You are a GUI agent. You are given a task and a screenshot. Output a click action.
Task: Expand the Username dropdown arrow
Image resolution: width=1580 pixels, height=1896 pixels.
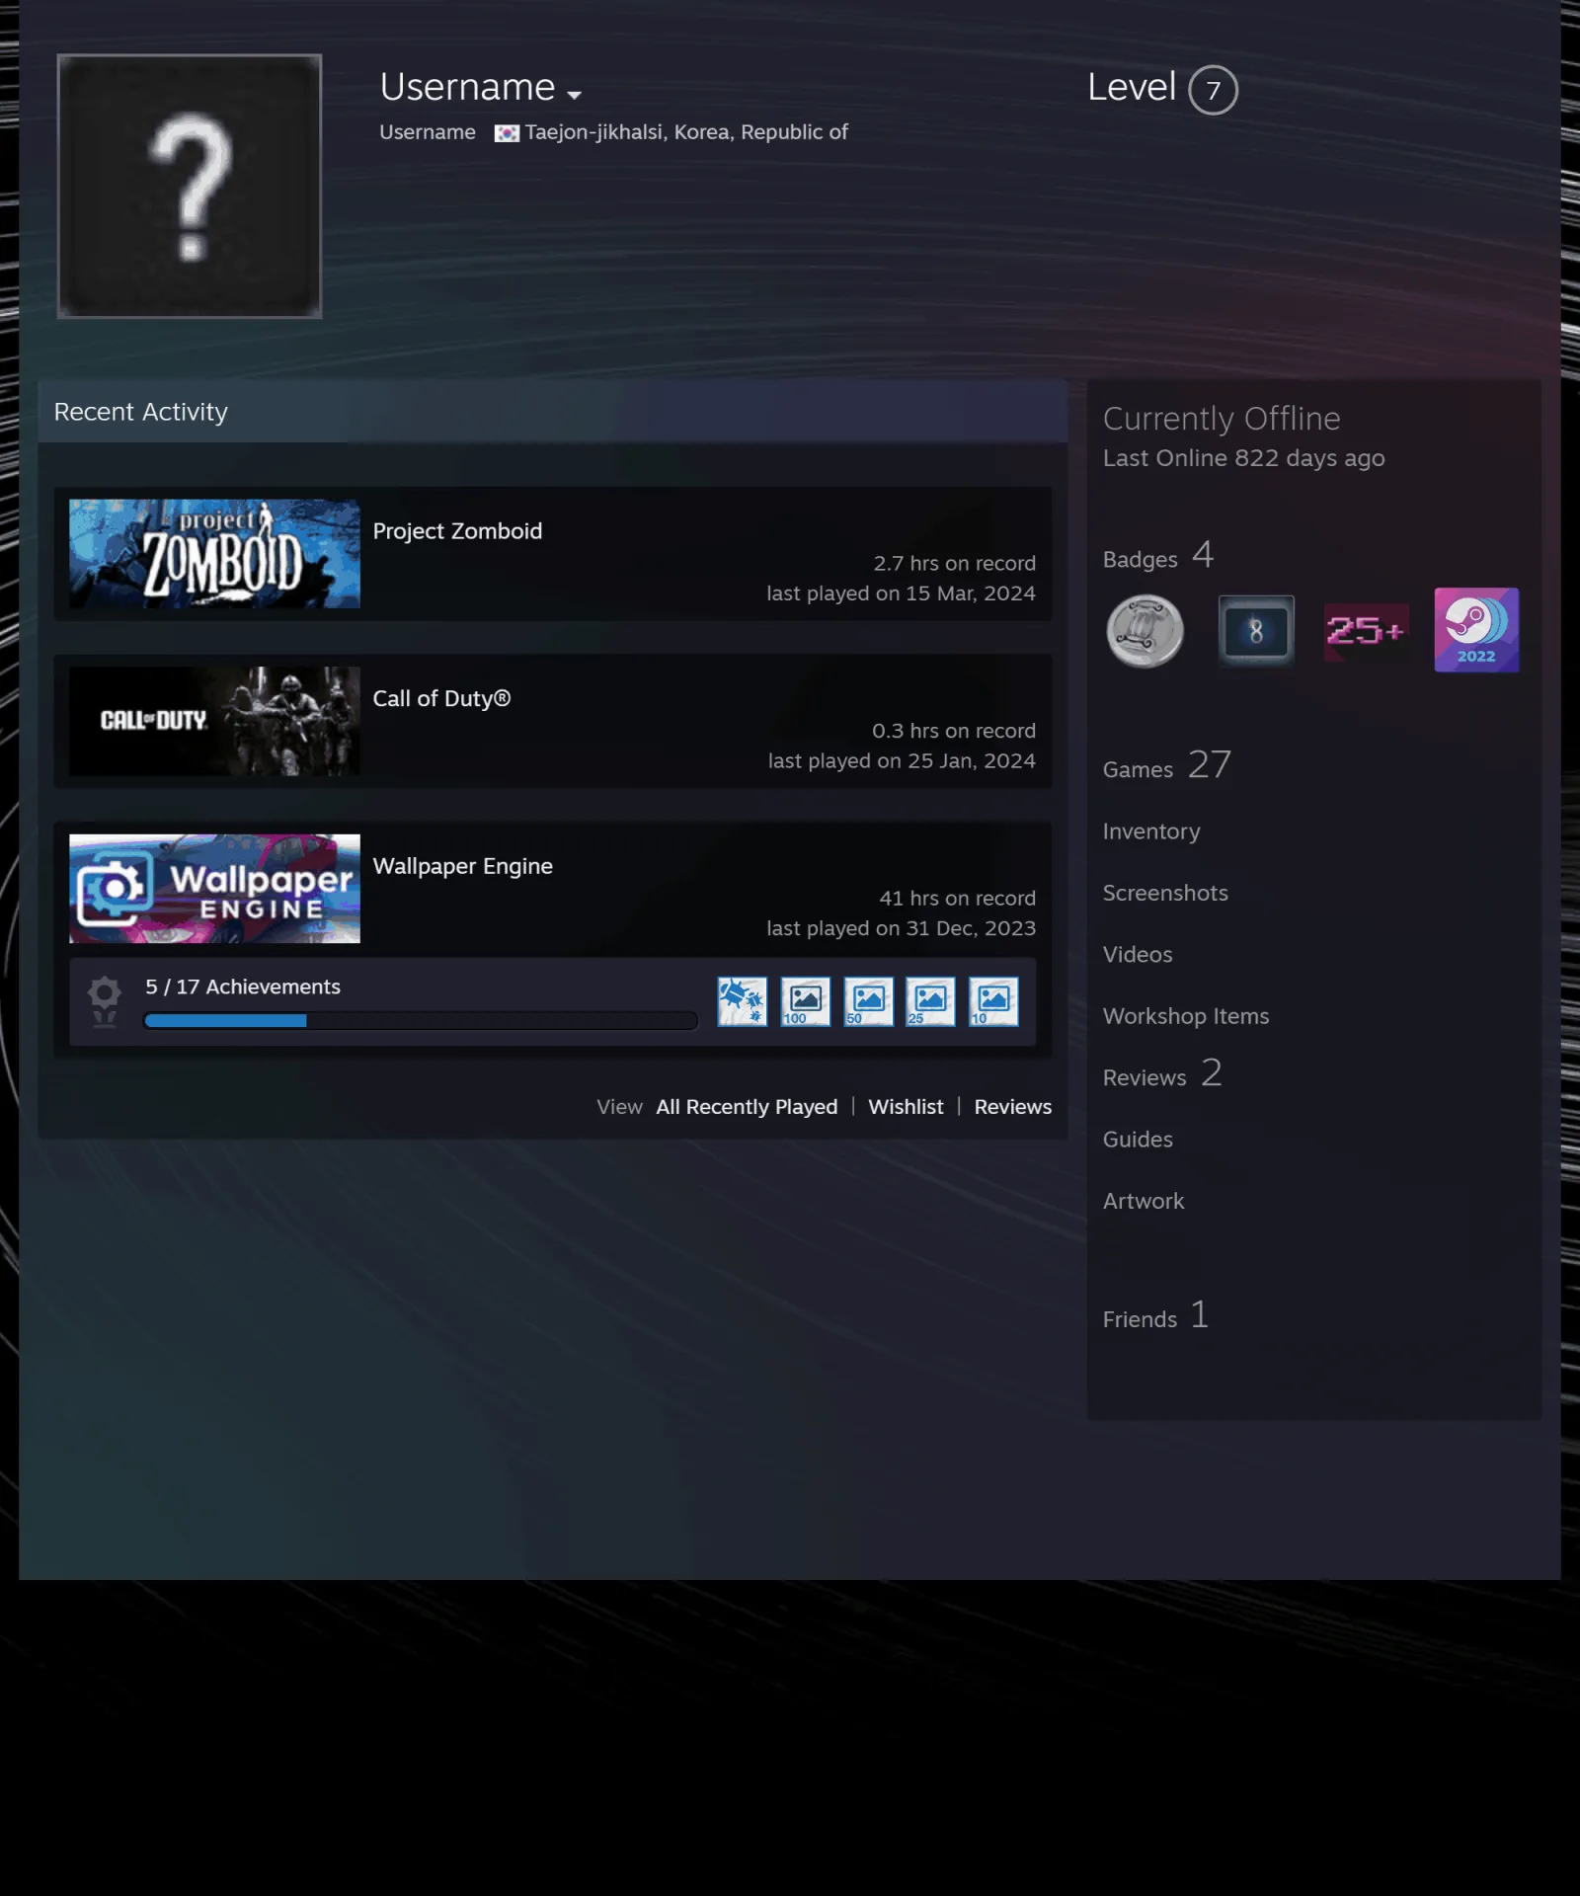(574, 95)
